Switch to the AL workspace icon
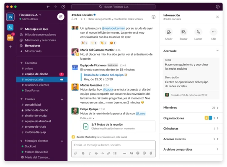 [x=10, y=28]
